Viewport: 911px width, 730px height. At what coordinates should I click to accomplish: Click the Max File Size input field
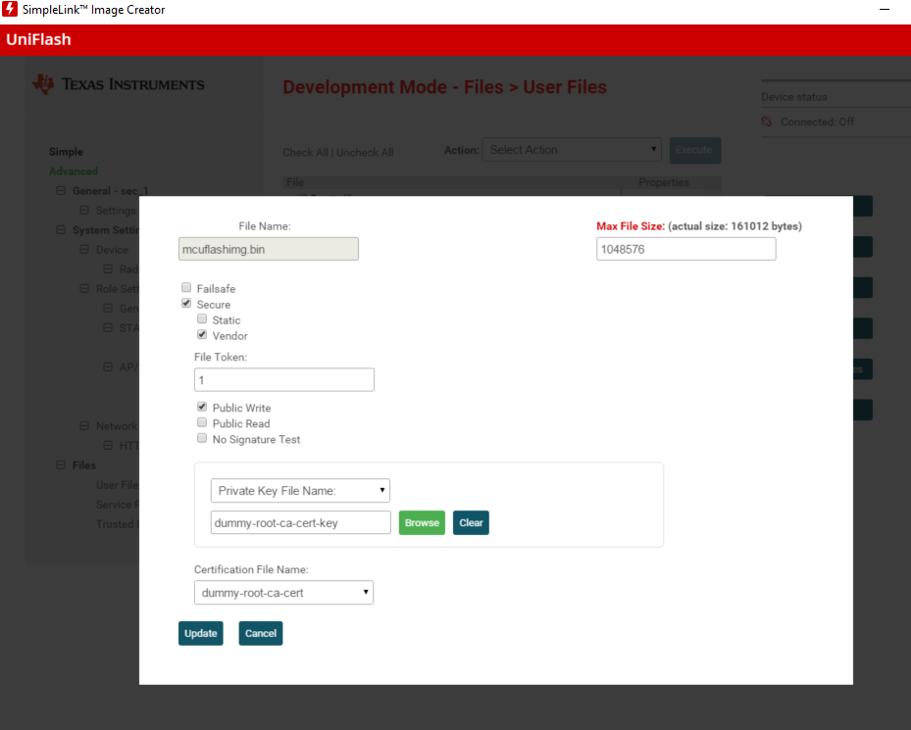[686, 249]
